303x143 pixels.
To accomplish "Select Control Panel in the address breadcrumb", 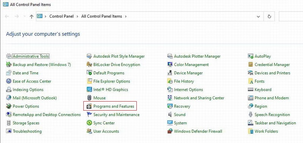I will pos(61,16).
